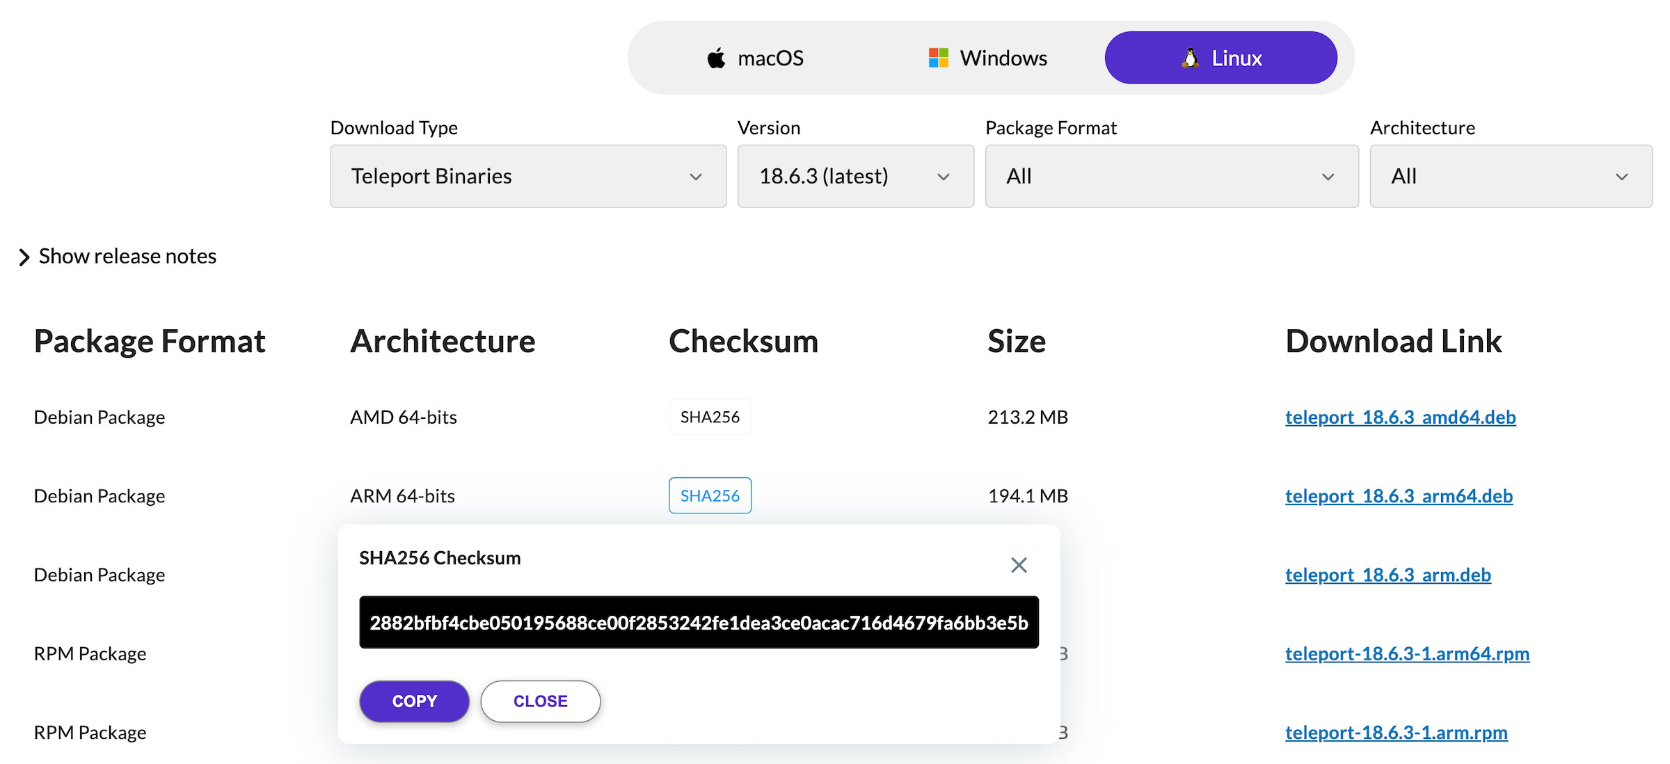Click SHA256 button for ARM 64-bits Debian
This screenshot has height=764, width=1670.
coord(710,495)
